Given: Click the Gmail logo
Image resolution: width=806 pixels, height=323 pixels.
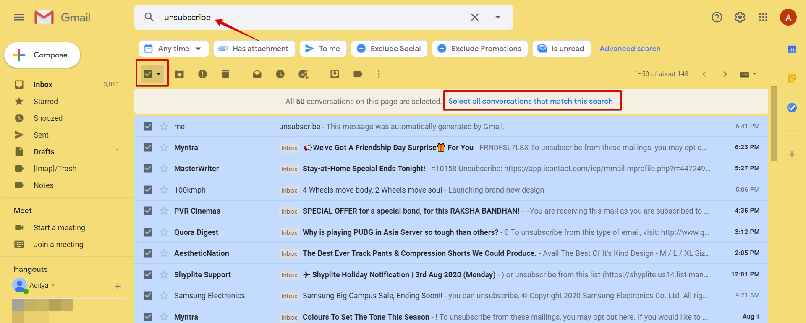Looking at the screenshot, I should pos(63,17).
